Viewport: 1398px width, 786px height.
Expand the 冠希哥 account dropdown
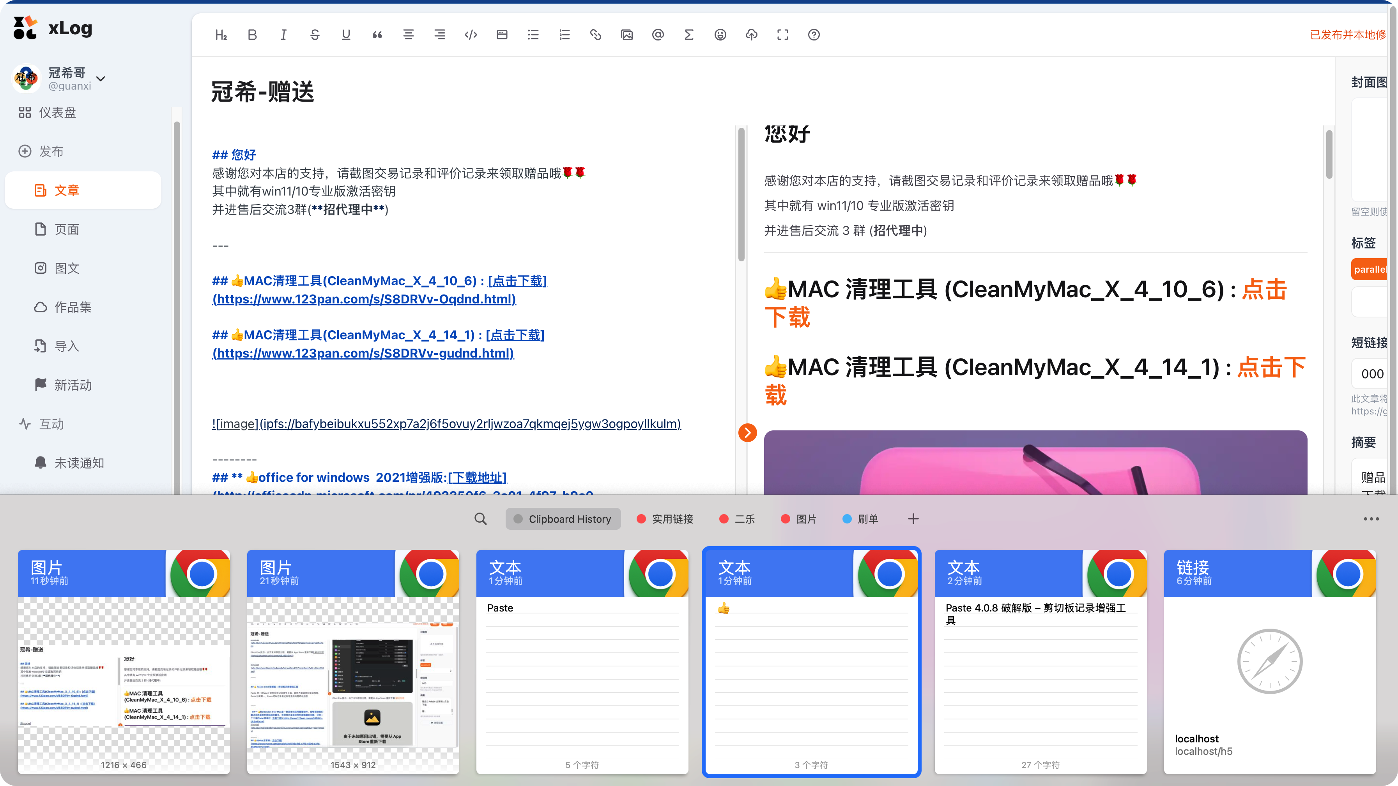(101, 79)
